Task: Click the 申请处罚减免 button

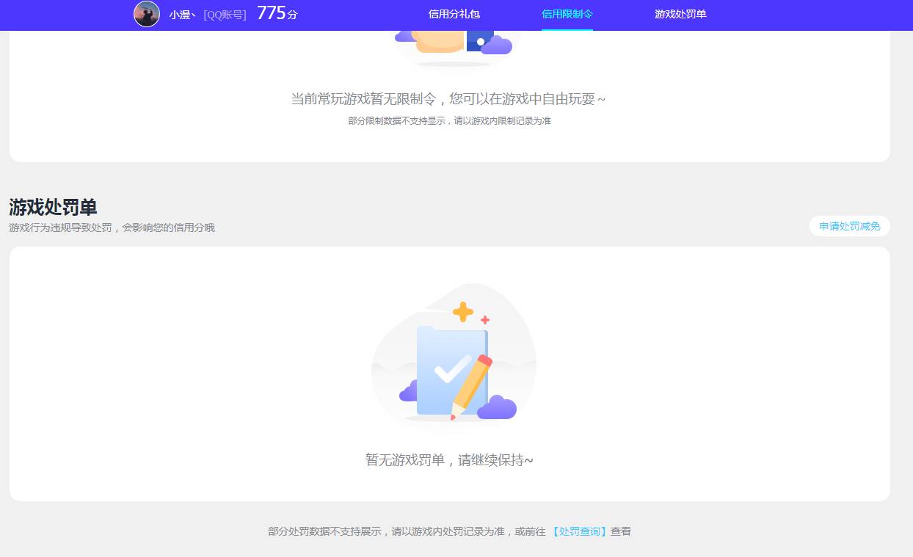Action: [x=849, y=226]
